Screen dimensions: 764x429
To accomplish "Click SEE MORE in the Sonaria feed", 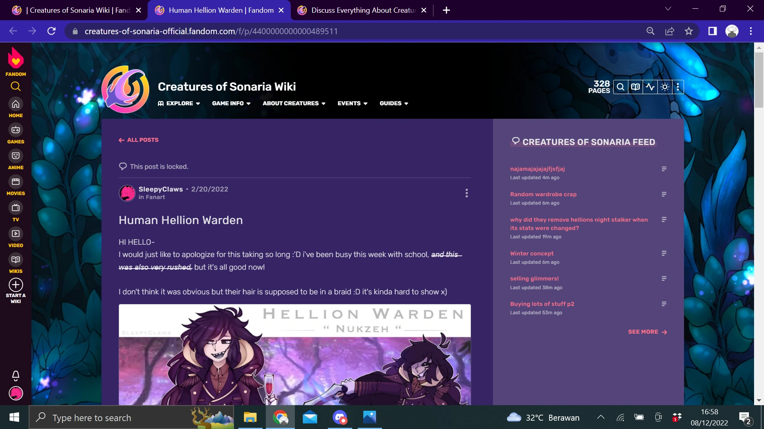I will (x=647, y=332).
